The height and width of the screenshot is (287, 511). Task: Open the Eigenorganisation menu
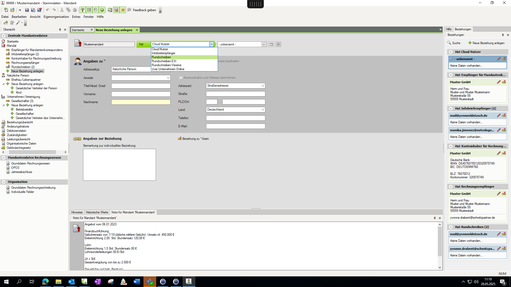[56, 17]
